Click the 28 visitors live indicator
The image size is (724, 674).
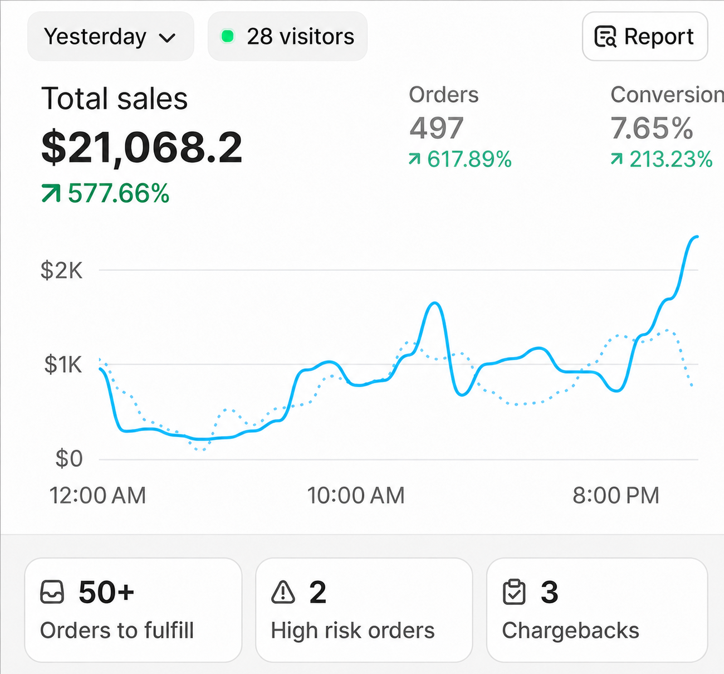[287, 37]
